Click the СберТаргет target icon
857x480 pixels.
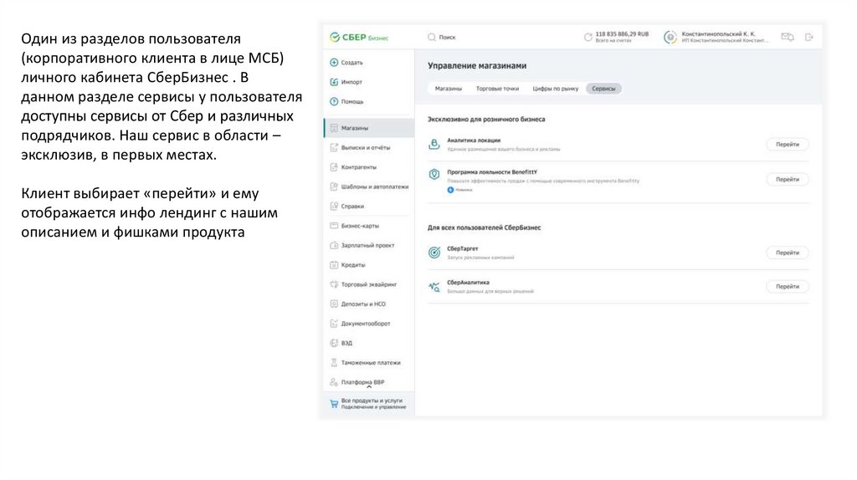pyautogui.click(x=434, y=253)
